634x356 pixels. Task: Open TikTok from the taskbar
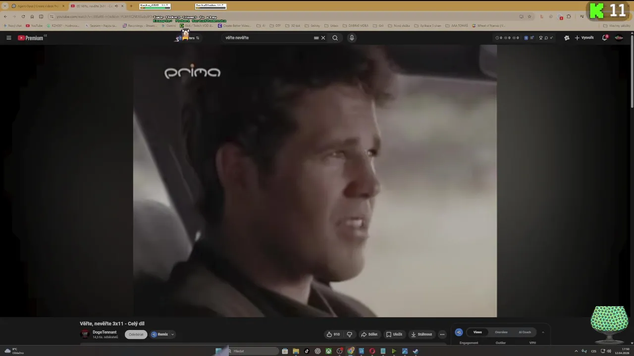point(307,351)
